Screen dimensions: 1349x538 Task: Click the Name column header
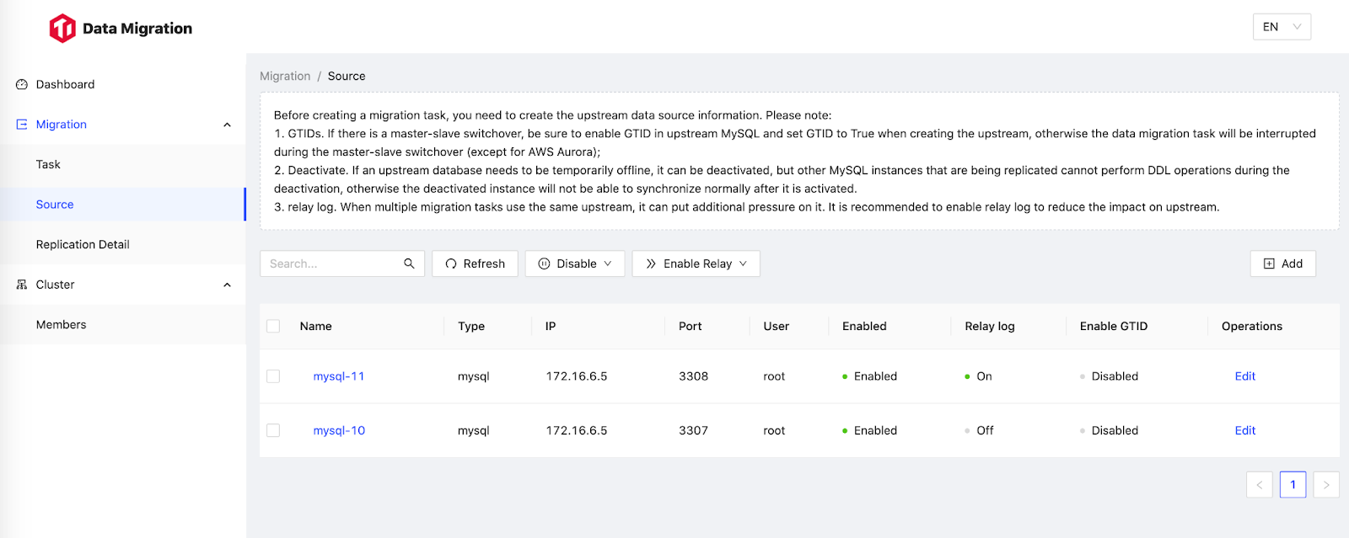(316, 326)
